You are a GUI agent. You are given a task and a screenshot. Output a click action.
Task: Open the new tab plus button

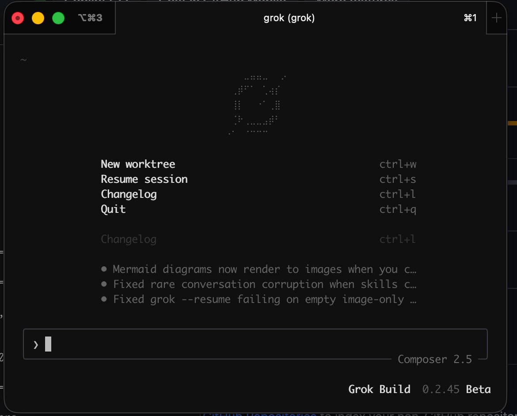(x=496, y=18)
